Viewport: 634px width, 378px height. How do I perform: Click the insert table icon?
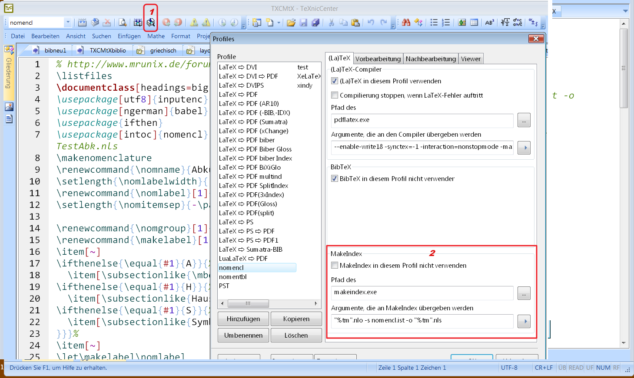[474, 23]
